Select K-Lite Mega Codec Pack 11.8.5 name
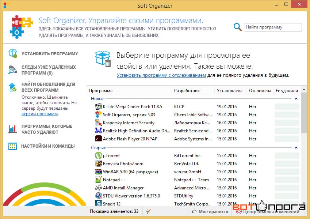 pos(133,107)
